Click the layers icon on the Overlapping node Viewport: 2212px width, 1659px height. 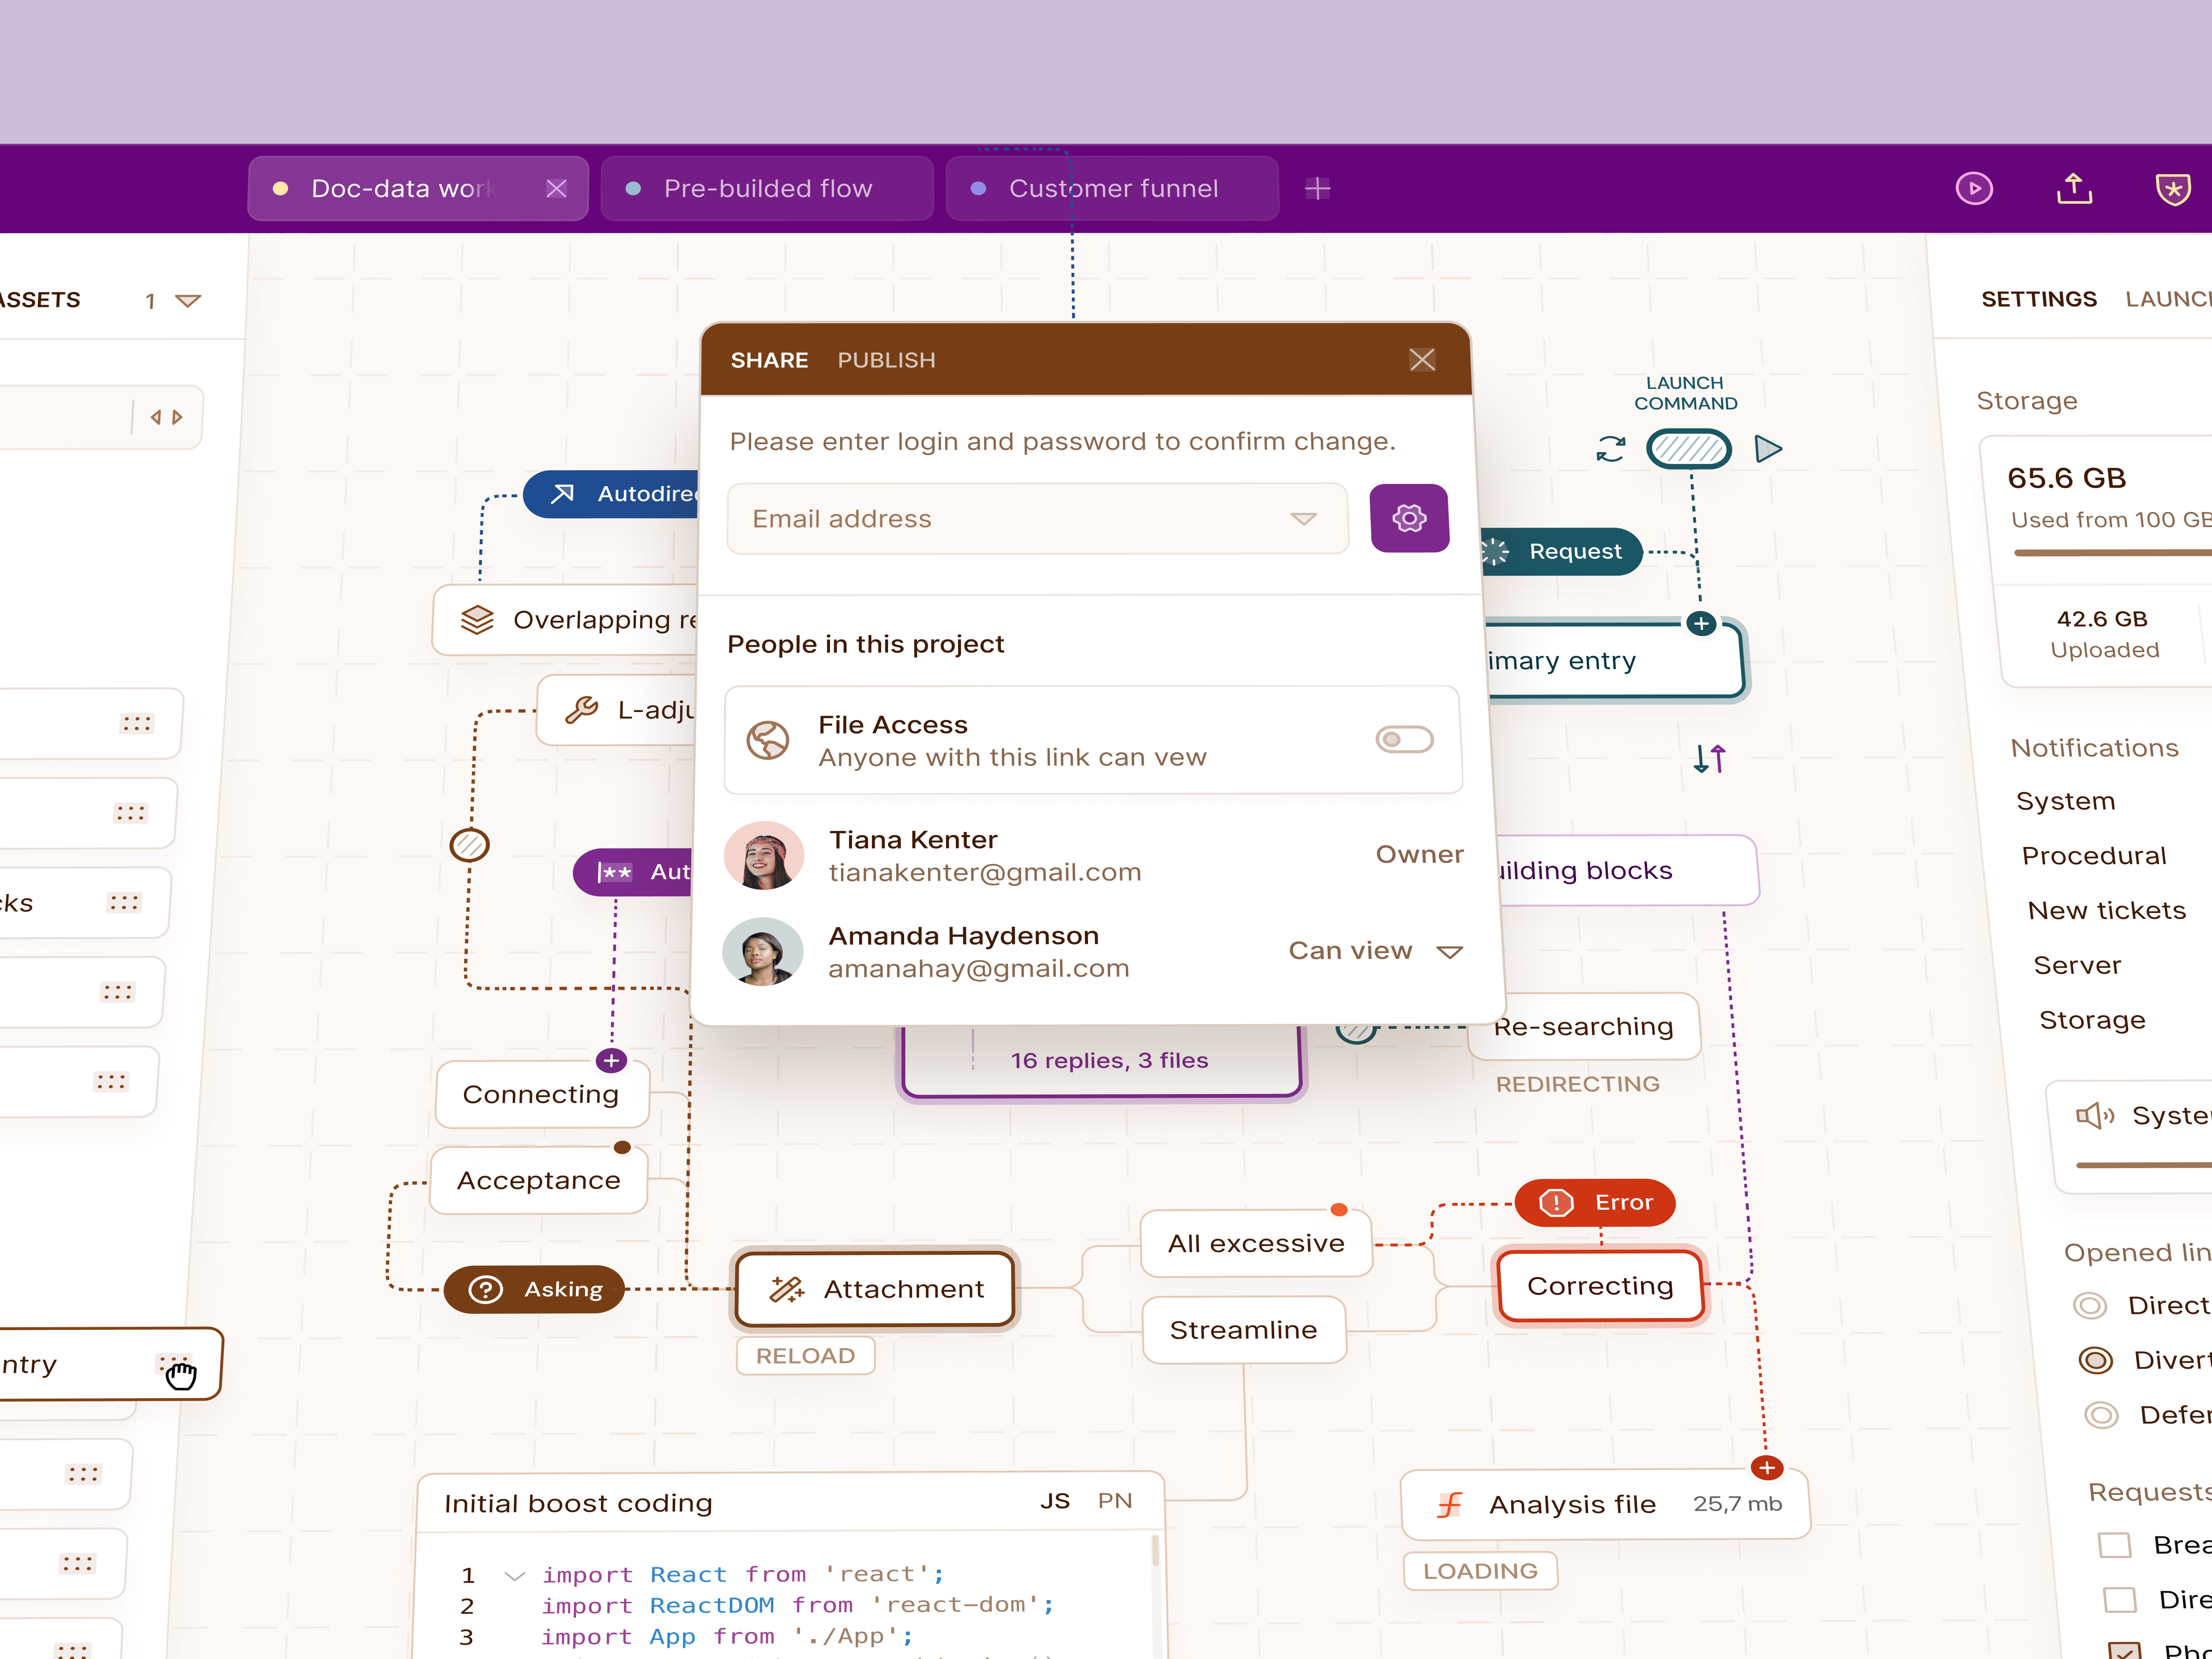[479, 619]
